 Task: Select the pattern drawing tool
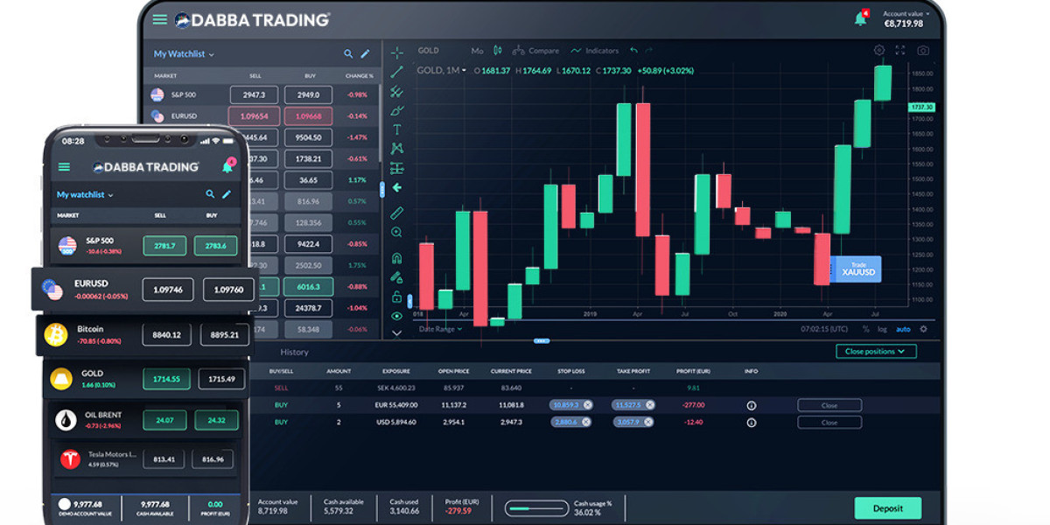(396, 149)
